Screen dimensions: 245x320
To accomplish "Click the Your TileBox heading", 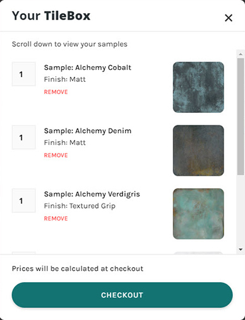I will click(x=51, y=16).
